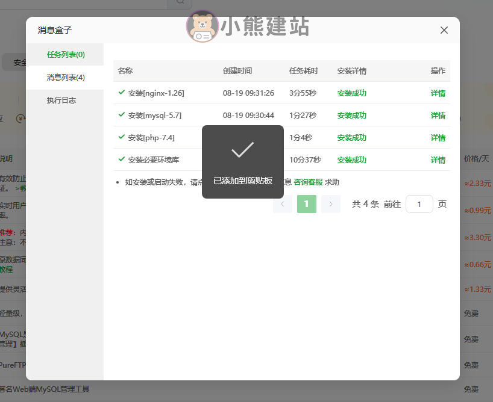Click the search magnifier icon at top

pos(180,2)
